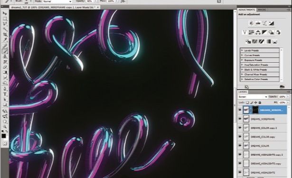Expand the Hue/Saturation Presets list

[242, 65]
